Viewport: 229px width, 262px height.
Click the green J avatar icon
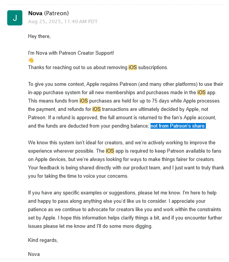point(15,18)
